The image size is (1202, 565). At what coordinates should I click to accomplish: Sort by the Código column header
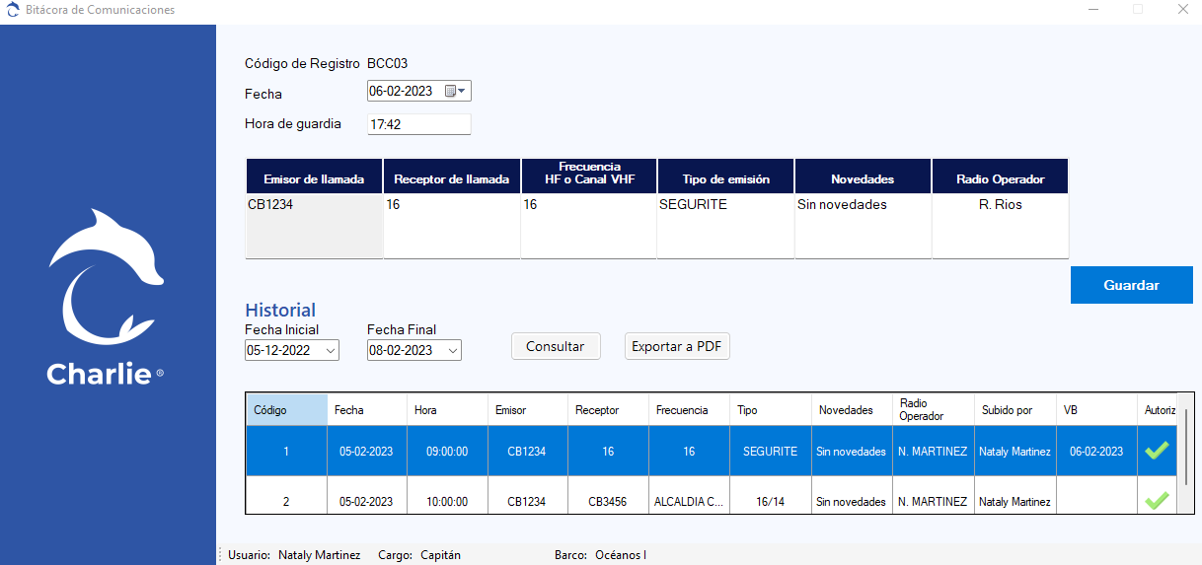tap(286, 410)
